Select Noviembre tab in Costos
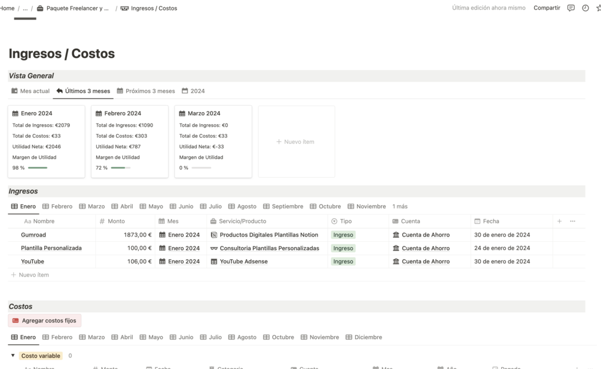The height and width of the screenshot is (369, 601). pyautogui.click(x=320, y=337)
